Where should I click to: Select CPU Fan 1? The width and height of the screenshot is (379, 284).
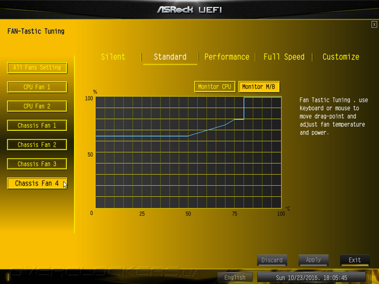37,87
